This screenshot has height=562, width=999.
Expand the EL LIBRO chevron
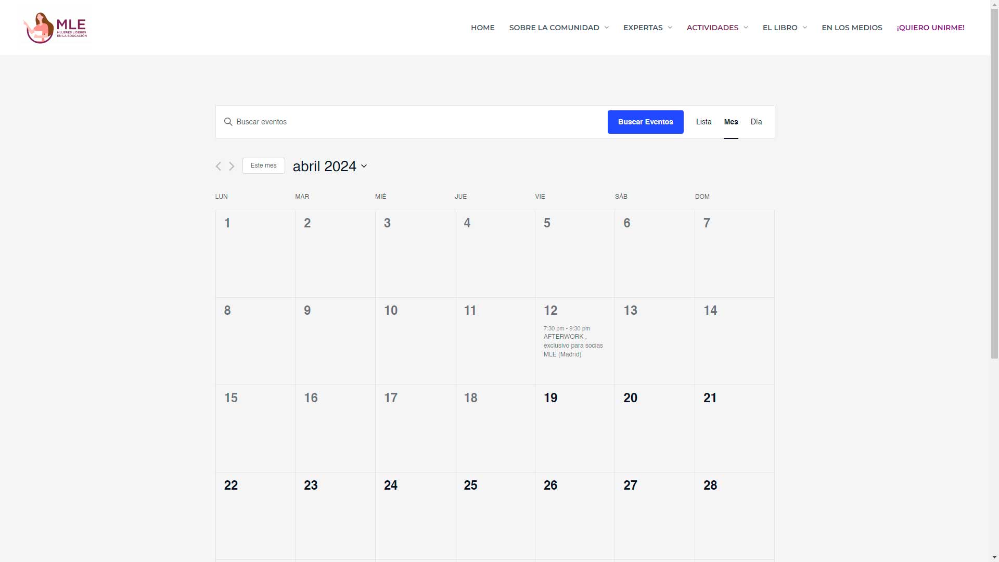(805, 28)
